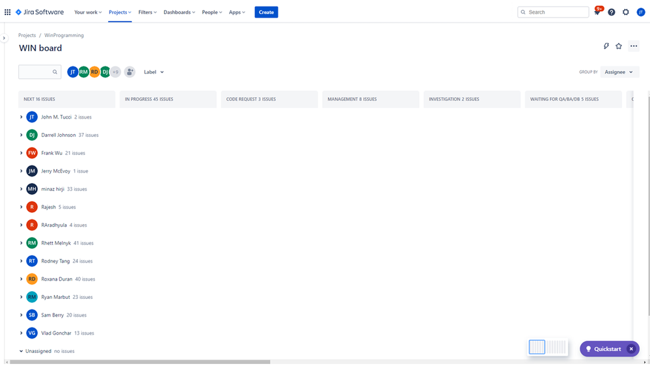Click the 'MANAGEMENT 8 ISSUES' header
The height and width of the screenshot is (366, 650).
point(371,99)
